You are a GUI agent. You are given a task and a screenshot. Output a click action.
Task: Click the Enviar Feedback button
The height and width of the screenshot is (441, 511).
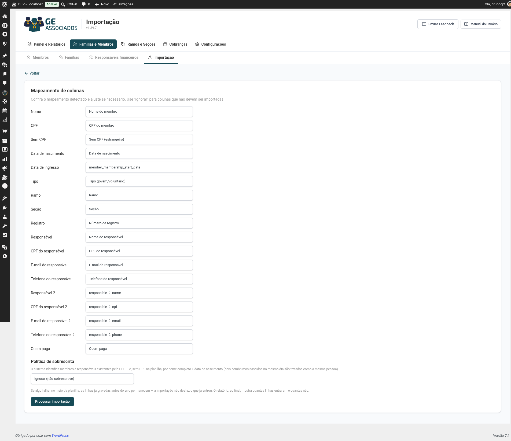(438, 24)
